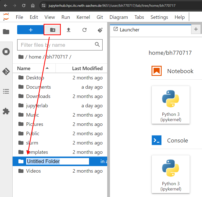
Task: Show the Table of Contents panel
Action: pyautogui.click(x=6, y=91)
